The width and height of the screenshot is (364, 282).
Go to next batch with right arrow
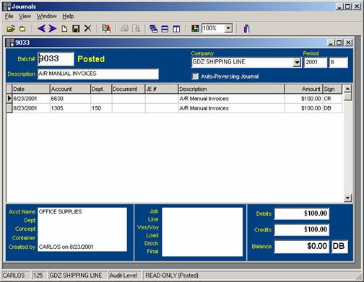click(53, 29)
